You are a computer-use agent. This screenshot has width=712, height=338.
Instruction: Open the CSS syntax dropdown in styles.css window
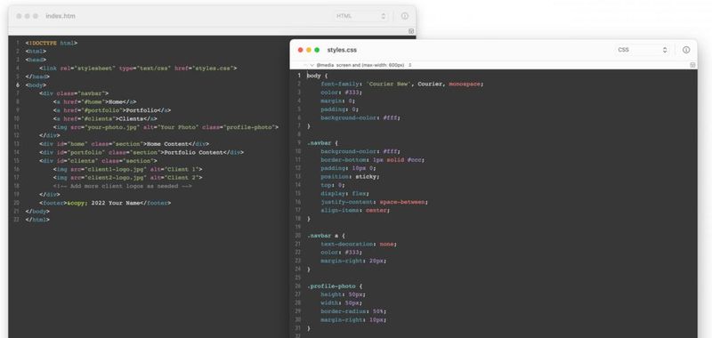(x=643, y=50)
